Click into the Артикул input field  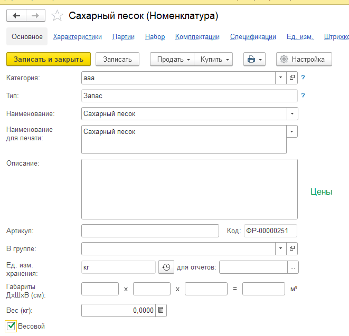coord(150,231)
